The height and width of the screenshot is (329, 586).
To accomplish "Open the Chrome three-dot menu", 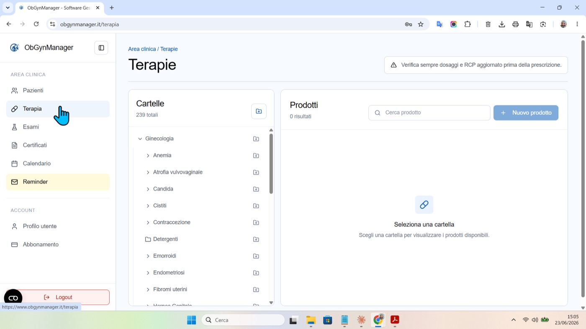I will (x=577, y=24).
